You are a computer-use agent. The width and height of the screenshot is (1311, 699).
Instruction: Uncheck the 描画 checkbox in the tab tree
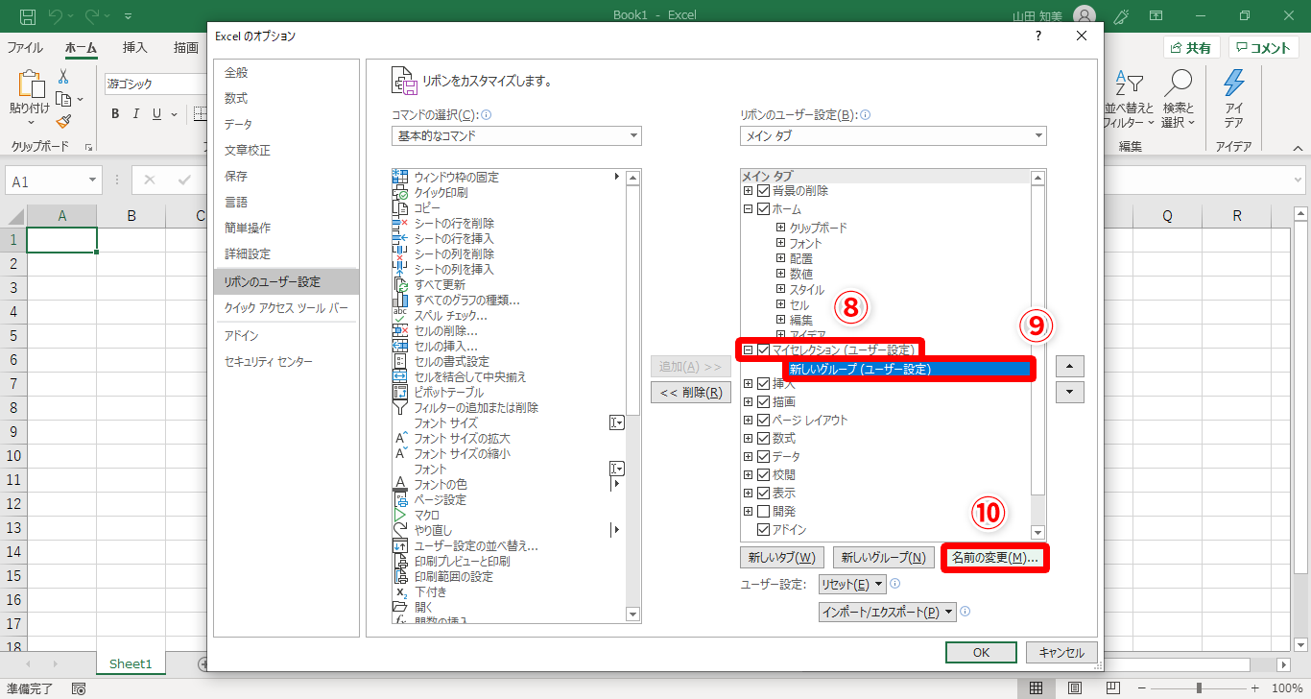764,402
